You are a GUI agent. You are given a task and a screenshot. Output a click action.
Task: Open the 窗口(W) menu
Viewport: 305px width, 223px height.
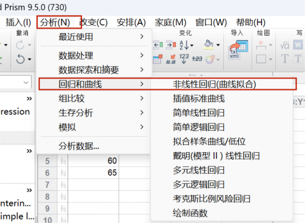click(211, 22)
